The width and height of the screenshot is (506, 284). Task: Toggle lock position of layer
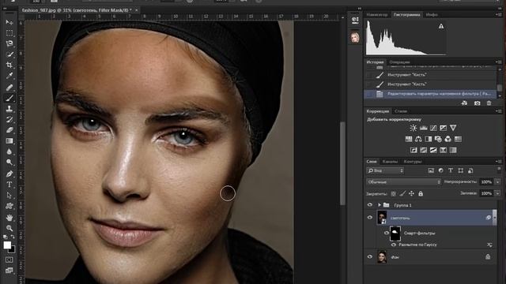411,193
